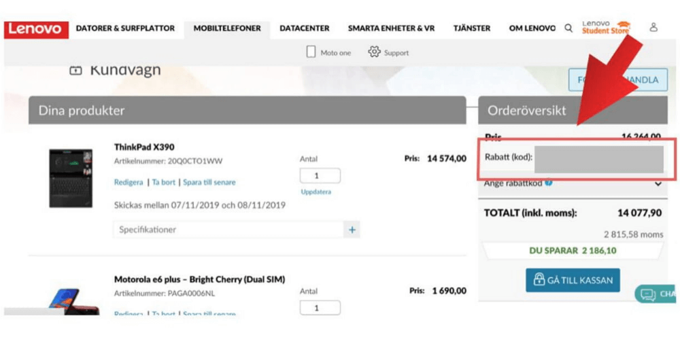Screen dimensions: 680x340
Task: Open the search magnifier icon
Action: 568,28
